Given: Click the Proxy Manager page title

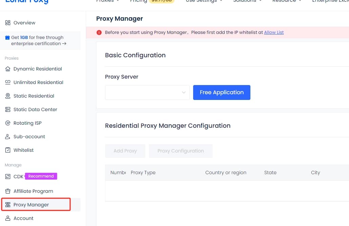Looking at the screenshot, I should click(120, 19).
